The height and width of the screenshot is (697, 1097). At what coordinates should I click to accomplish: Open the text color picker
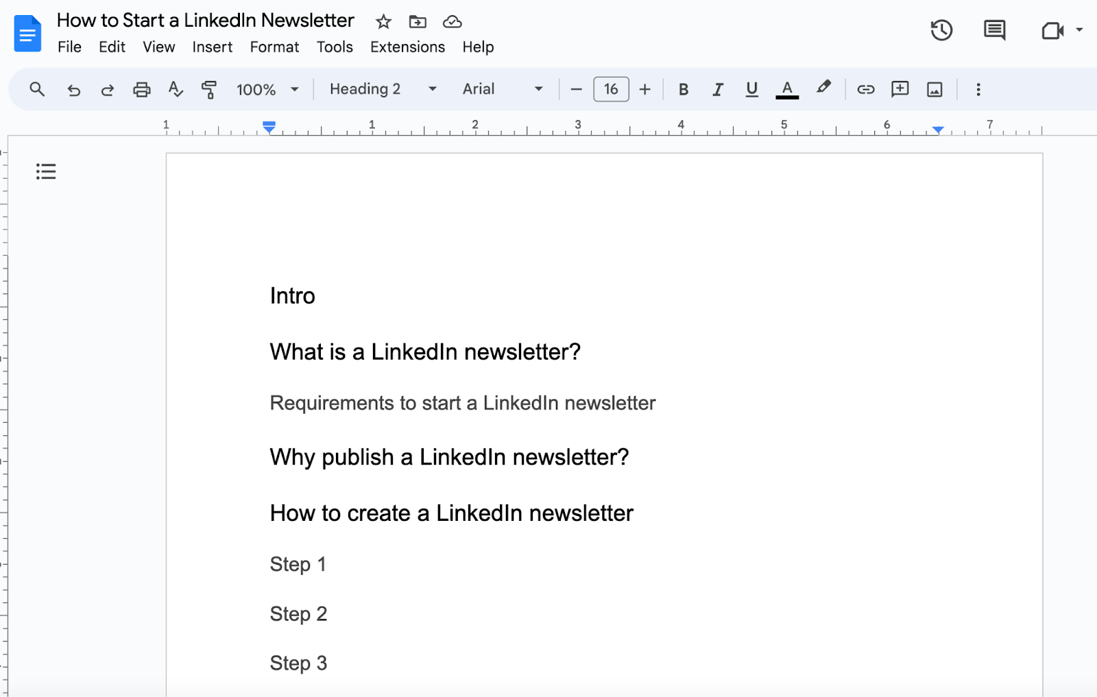pyautogui.click(x=787, y=90)
